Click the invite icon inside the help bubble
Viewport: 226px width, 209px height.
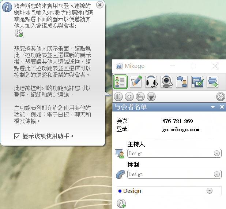click(x=19, y=33)
